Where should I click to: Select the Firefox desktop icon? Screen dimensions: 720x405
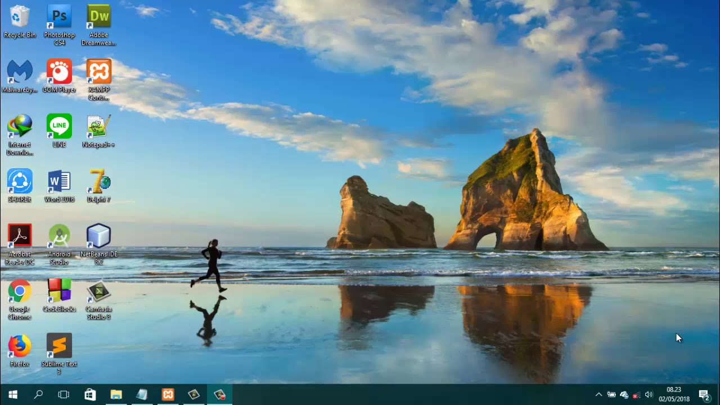tap(20, 350)
